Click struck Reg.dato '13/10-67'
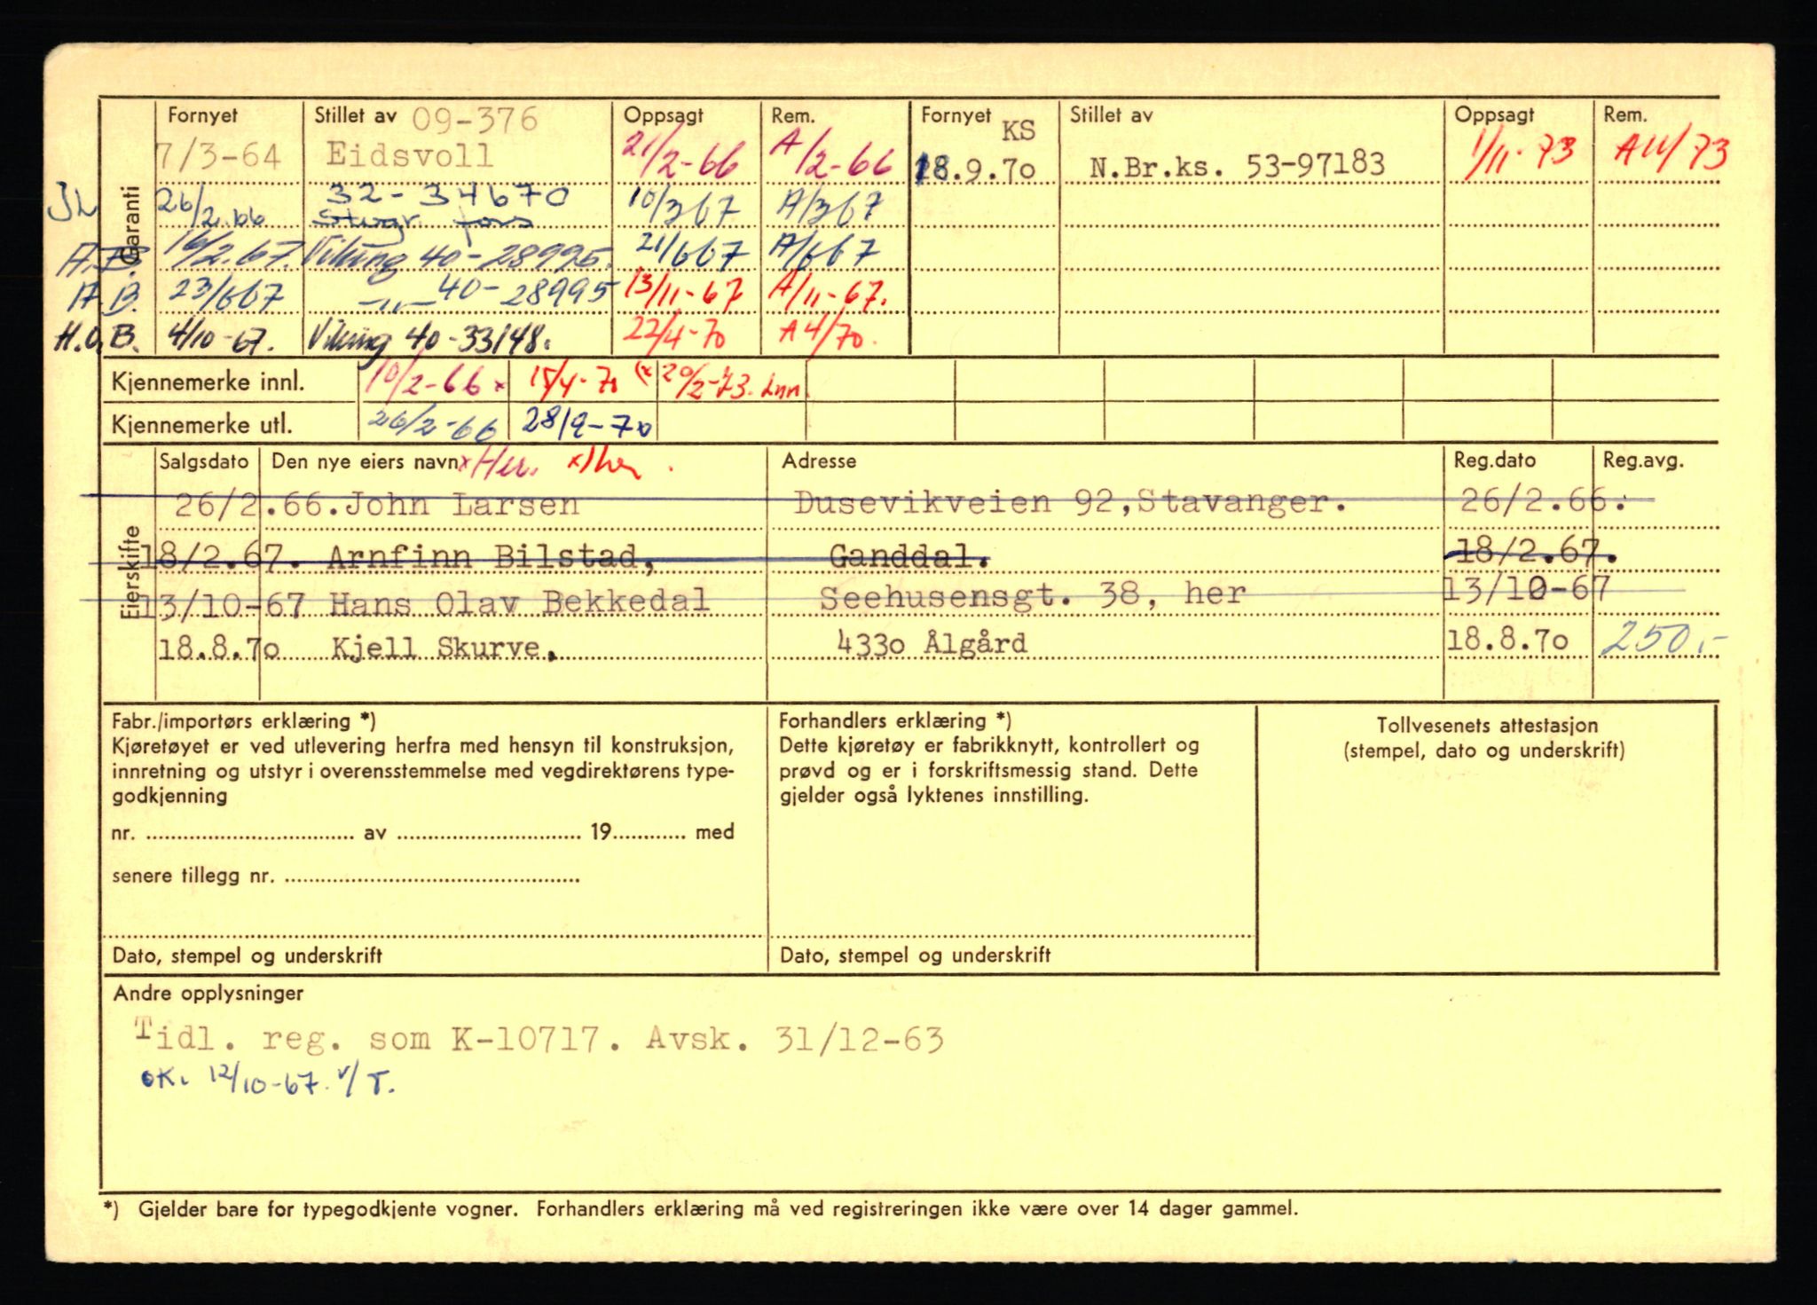The height and width of the screenshot is (1305, 1817). tap(1527, 587)
